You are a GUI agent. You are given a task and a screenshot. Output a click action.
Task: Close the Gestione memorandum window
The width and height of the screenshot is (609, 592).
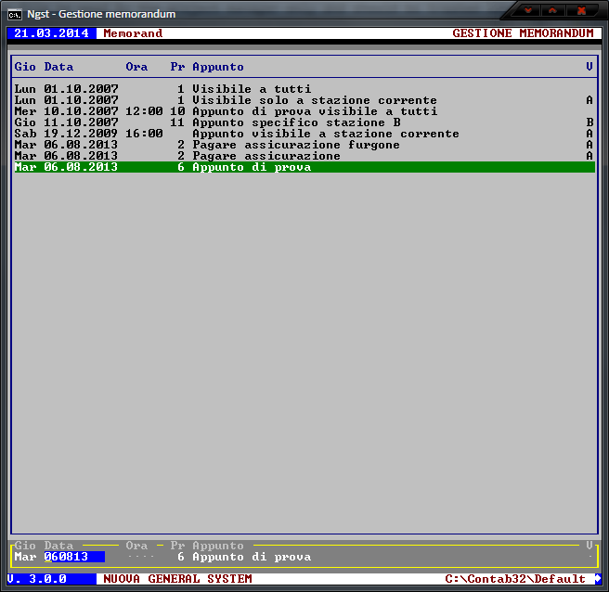coord(582,11)
